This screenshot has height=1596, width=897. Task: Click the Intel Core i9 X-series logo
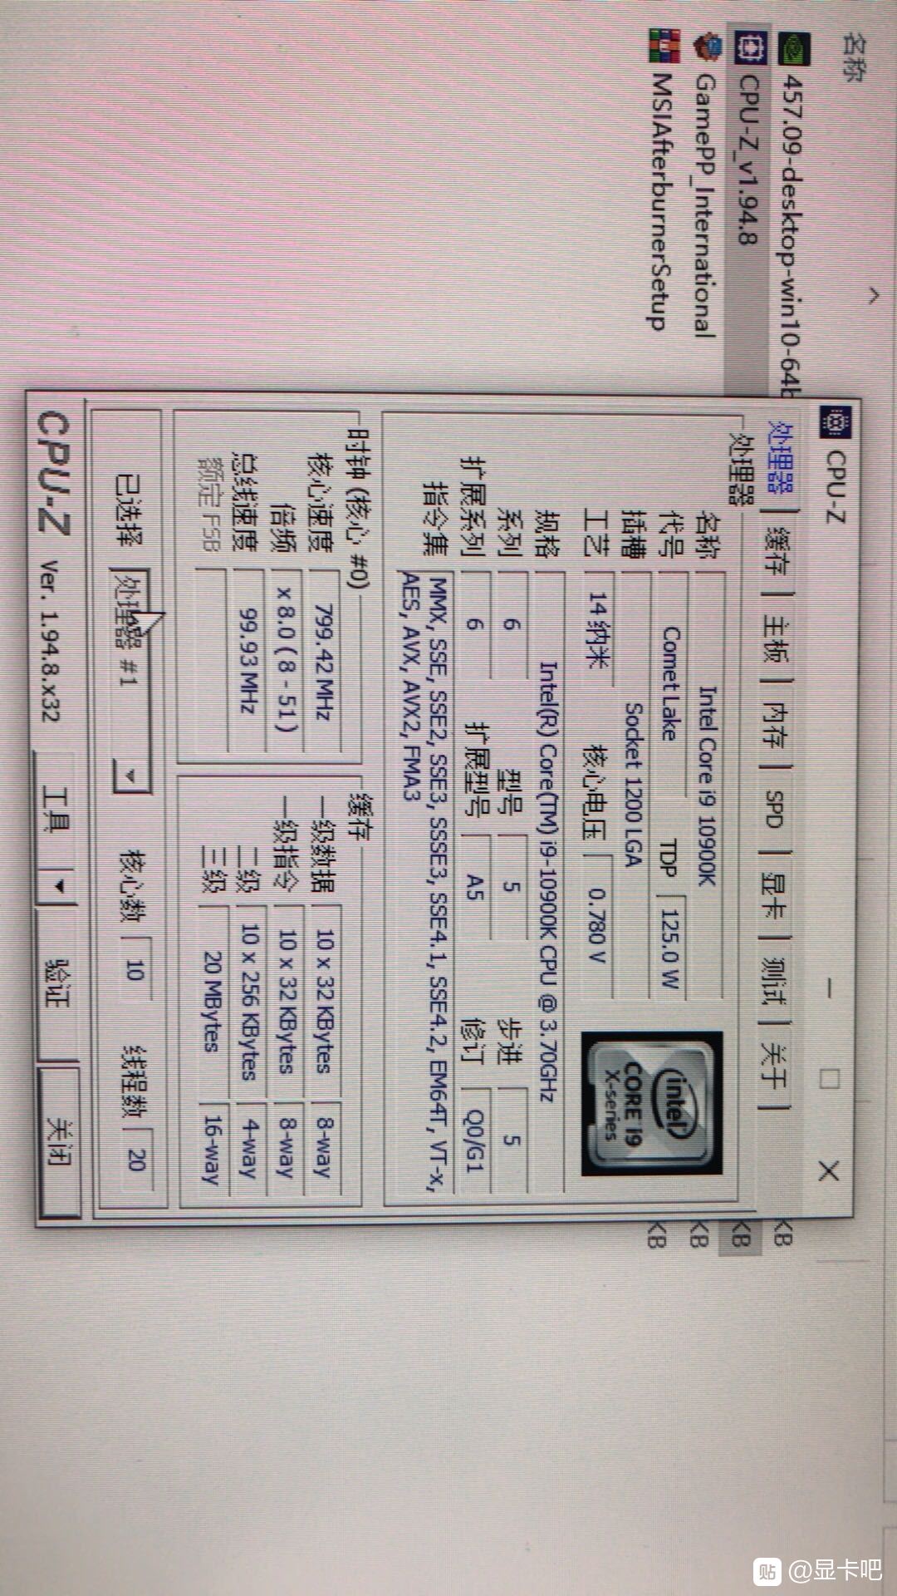(651, 1103)
